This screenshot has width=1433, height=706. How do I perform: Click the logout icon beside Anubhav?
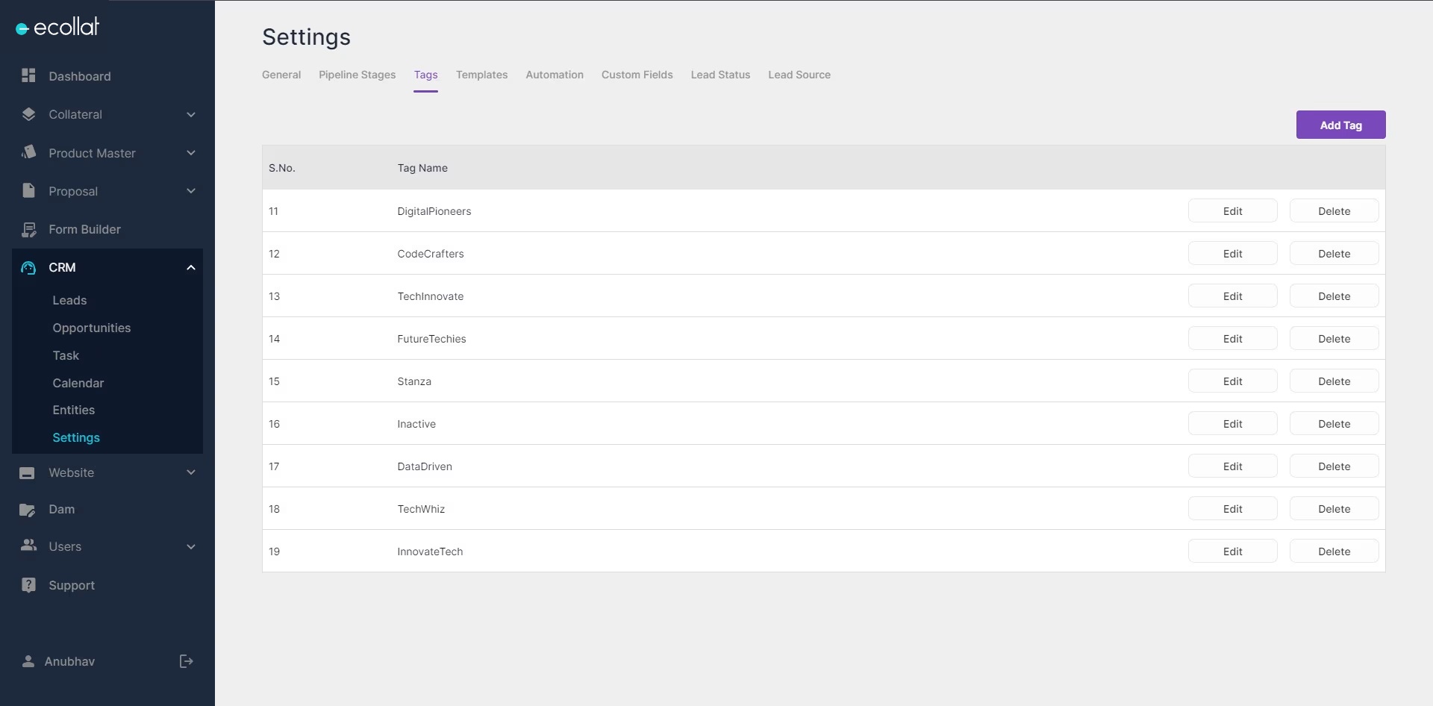(x=186, y=661)
